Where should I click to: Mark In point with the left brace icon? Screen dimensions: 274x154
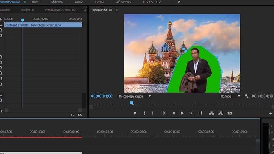[x=144, y=113]
